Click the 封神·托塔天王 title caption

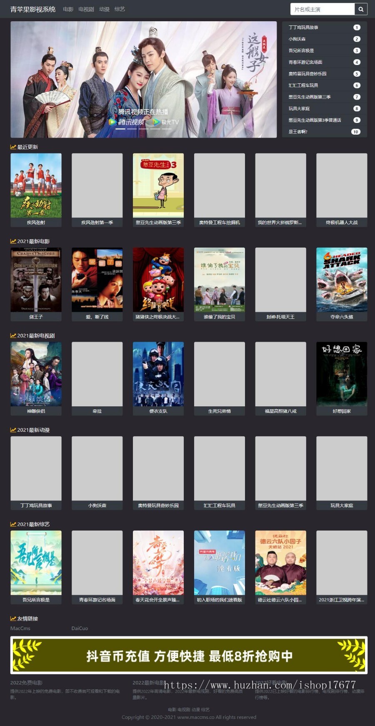pos(280,317)
